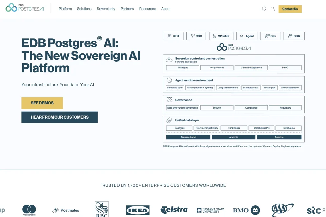The height and width of the screenshot is (217, 326).
Task: Click the Compliance box
Action: click(x=251, y=108)
